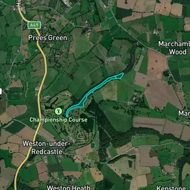The height and width of the screenshot is (190, 190).
Task: Select the A49 road shield badge
Action: click(34, 25)
